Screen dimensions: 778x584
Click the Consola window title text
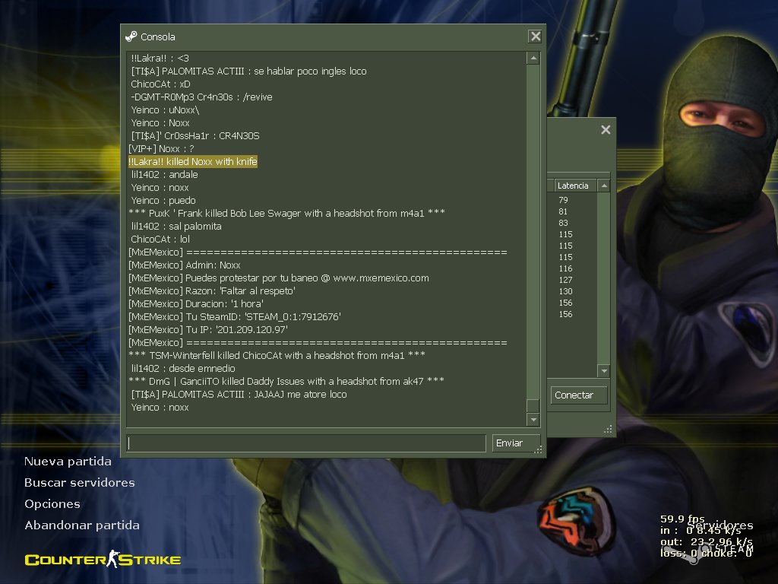coord(158,36)
